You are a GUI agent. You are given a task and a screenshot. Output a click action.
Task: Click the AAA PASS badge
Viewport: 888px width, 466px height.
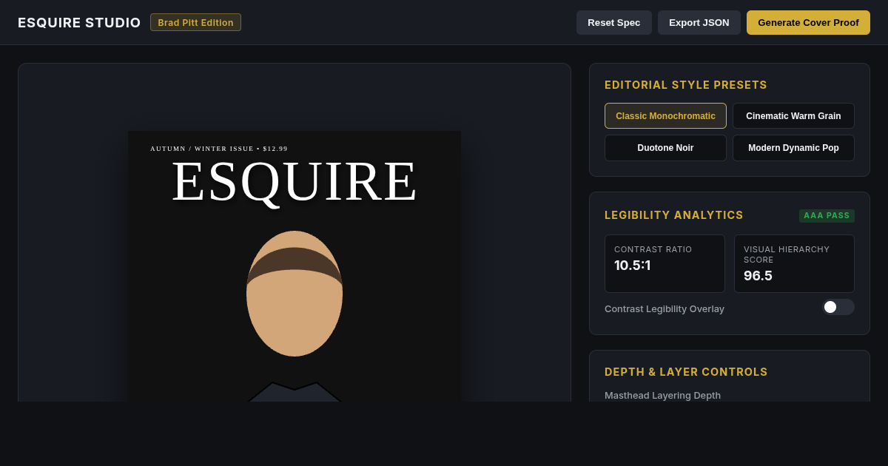pyautogui.click(x=827, y=216)
